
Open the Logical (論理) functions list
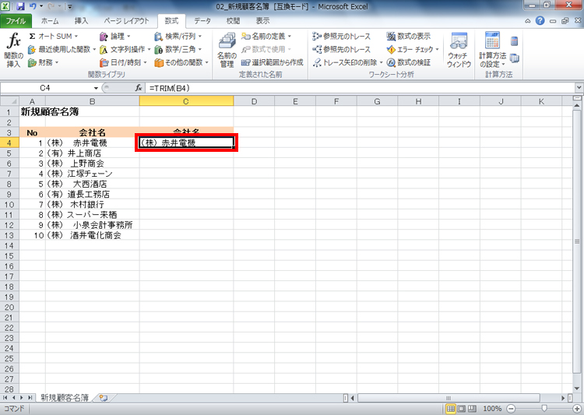(x=115, y=36)
